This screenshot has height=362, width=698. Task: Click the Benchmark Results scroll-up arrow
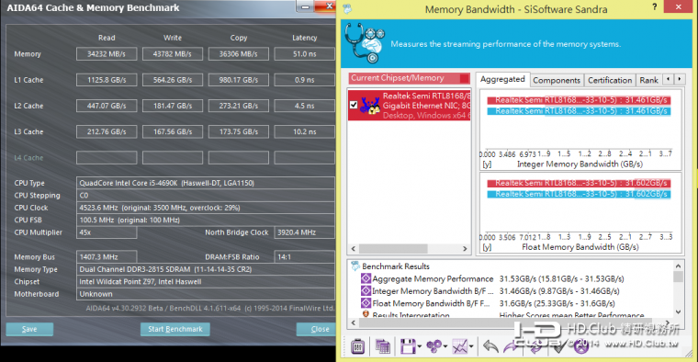678,266
